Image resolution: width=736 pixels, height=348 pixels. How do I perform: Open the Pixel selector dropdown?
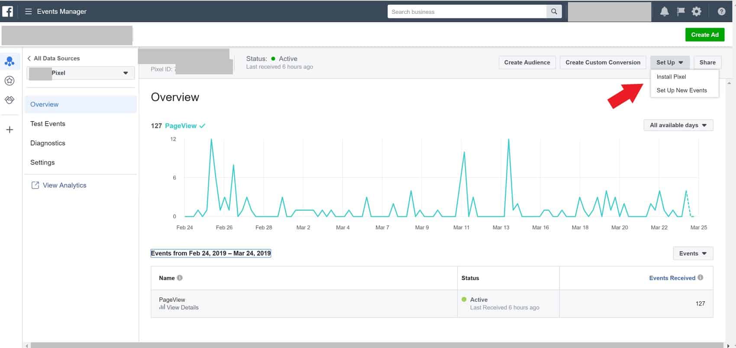[x=81, y=73]
